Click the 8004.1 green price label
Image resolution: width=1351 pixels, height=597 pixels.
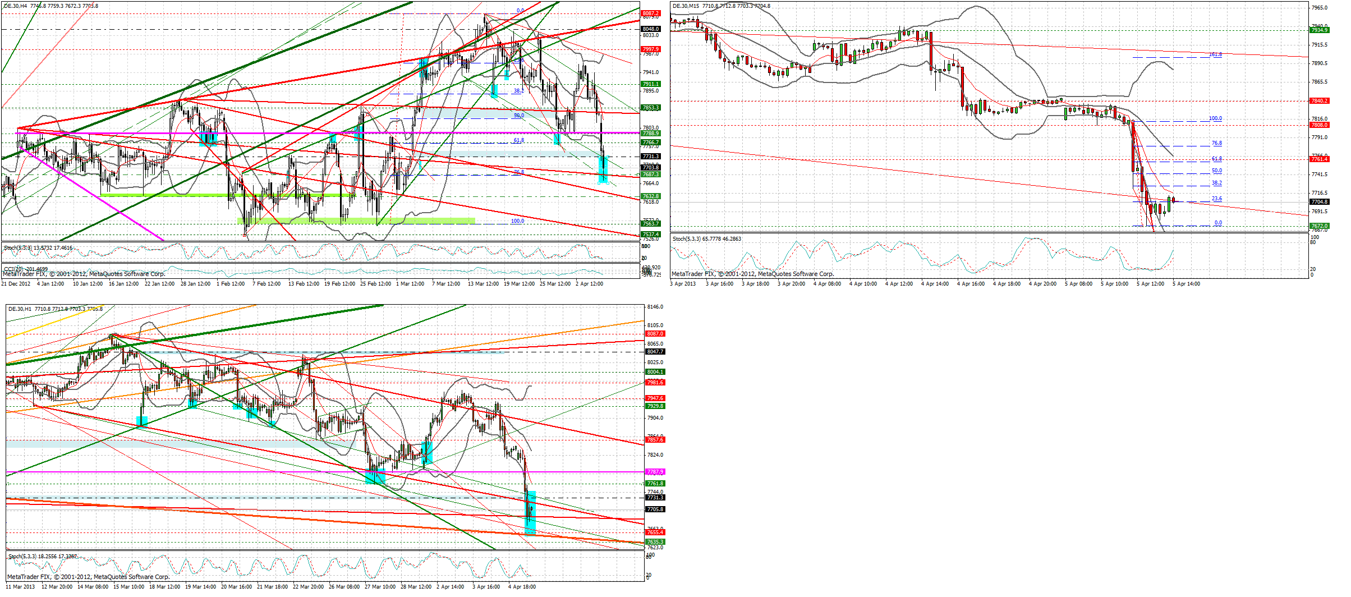[655, 371]
